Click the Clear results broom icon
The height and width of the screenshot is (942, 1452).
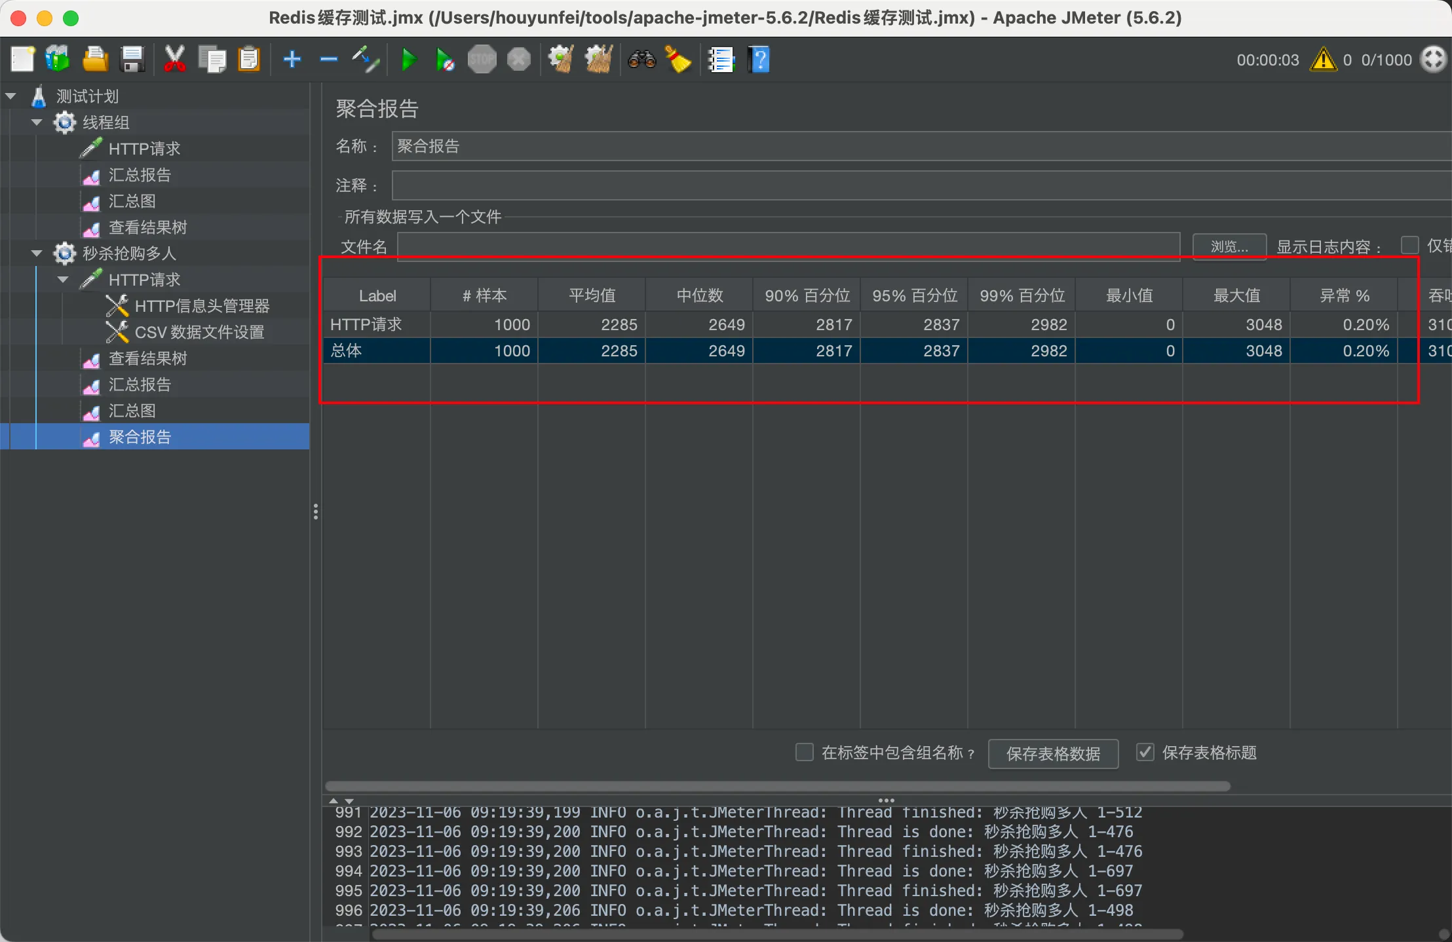click(x=562, y=60)
